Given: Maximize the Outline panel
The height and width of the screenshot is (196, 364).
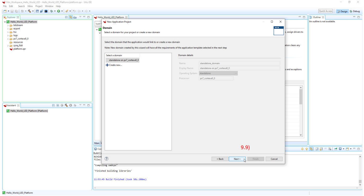Looking at the screenshot, I should tap(359, 17).
